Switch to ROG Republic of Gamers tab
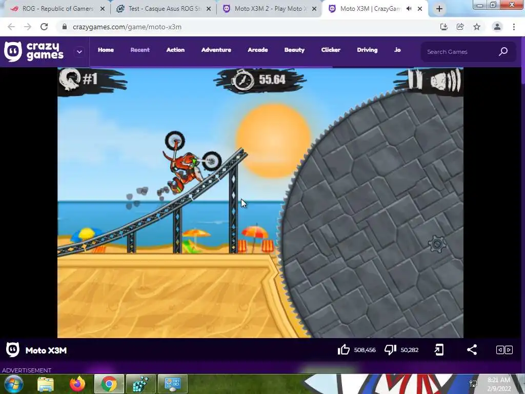The width and height of the screenshot is (525, 394). coord(57,9)
